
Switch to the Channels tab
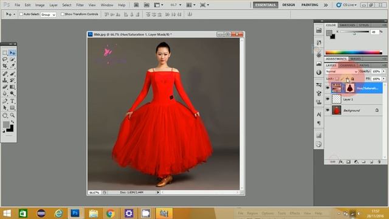(x=348, y=65)
